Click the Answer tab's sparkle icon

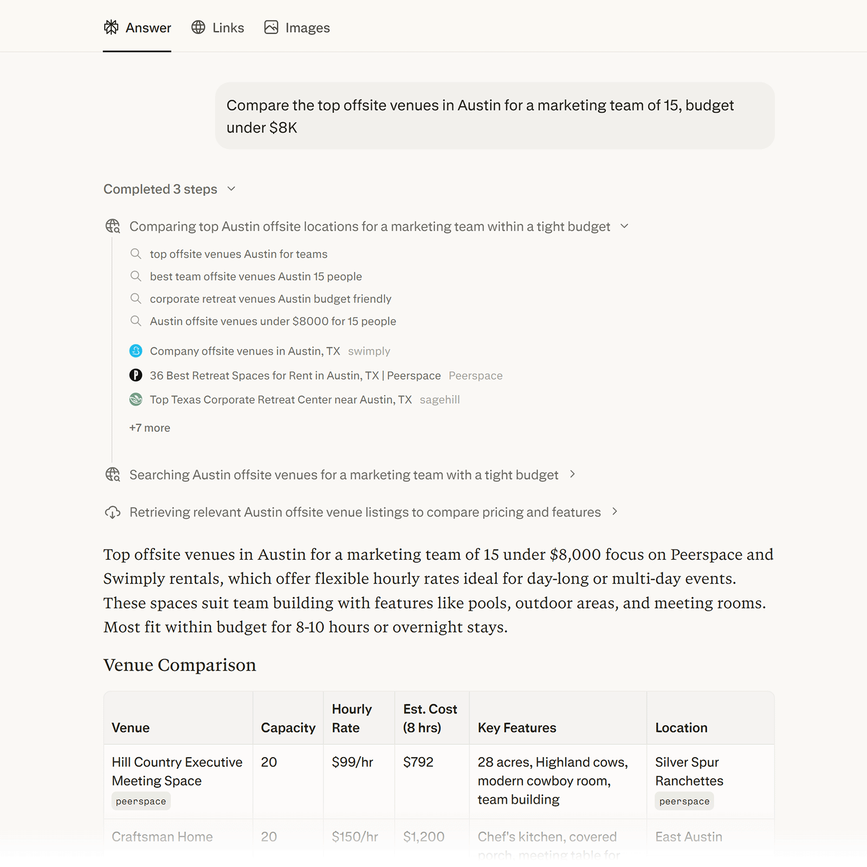pyautogui.click(x=112, y=27)
